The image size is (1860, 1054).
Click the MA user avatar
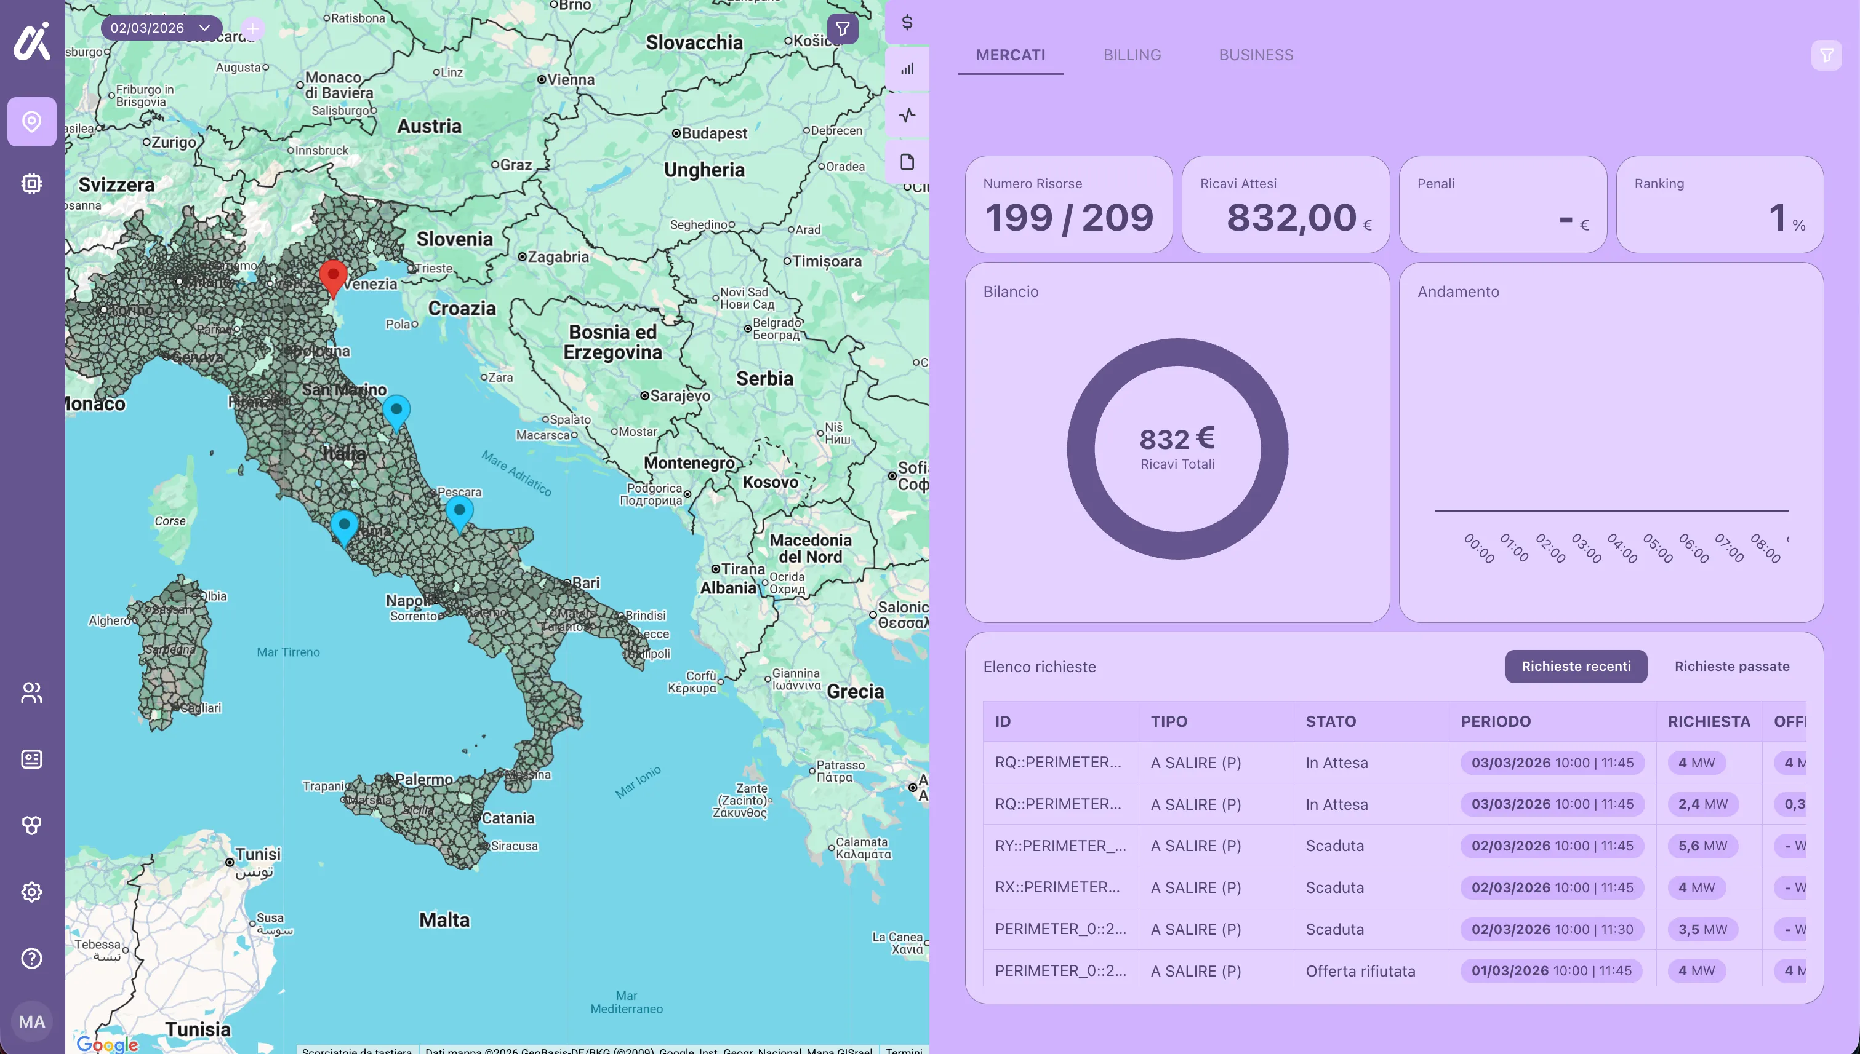pos(32,1021)
